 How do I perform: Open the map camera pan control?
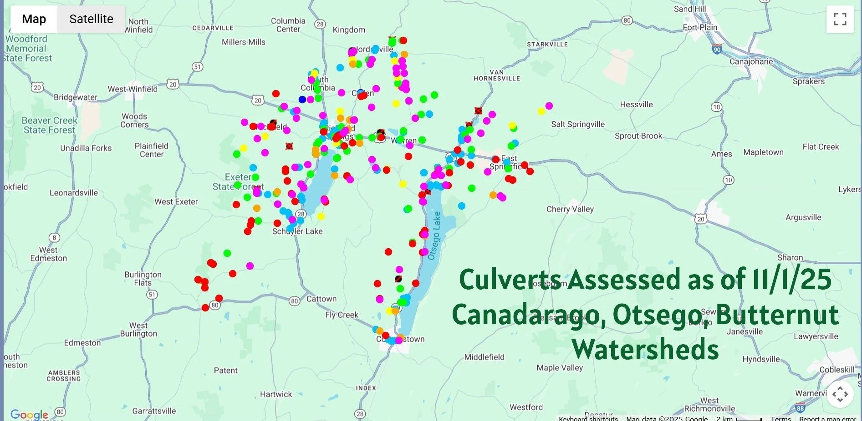tap(840, 394)
